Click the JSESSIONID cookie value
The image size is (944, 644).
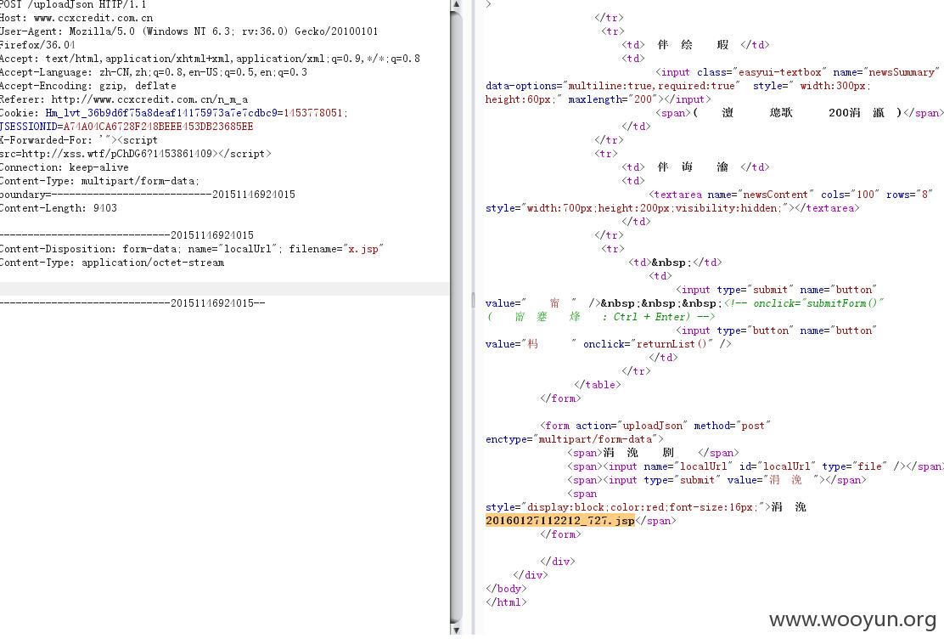pos(159,127)
